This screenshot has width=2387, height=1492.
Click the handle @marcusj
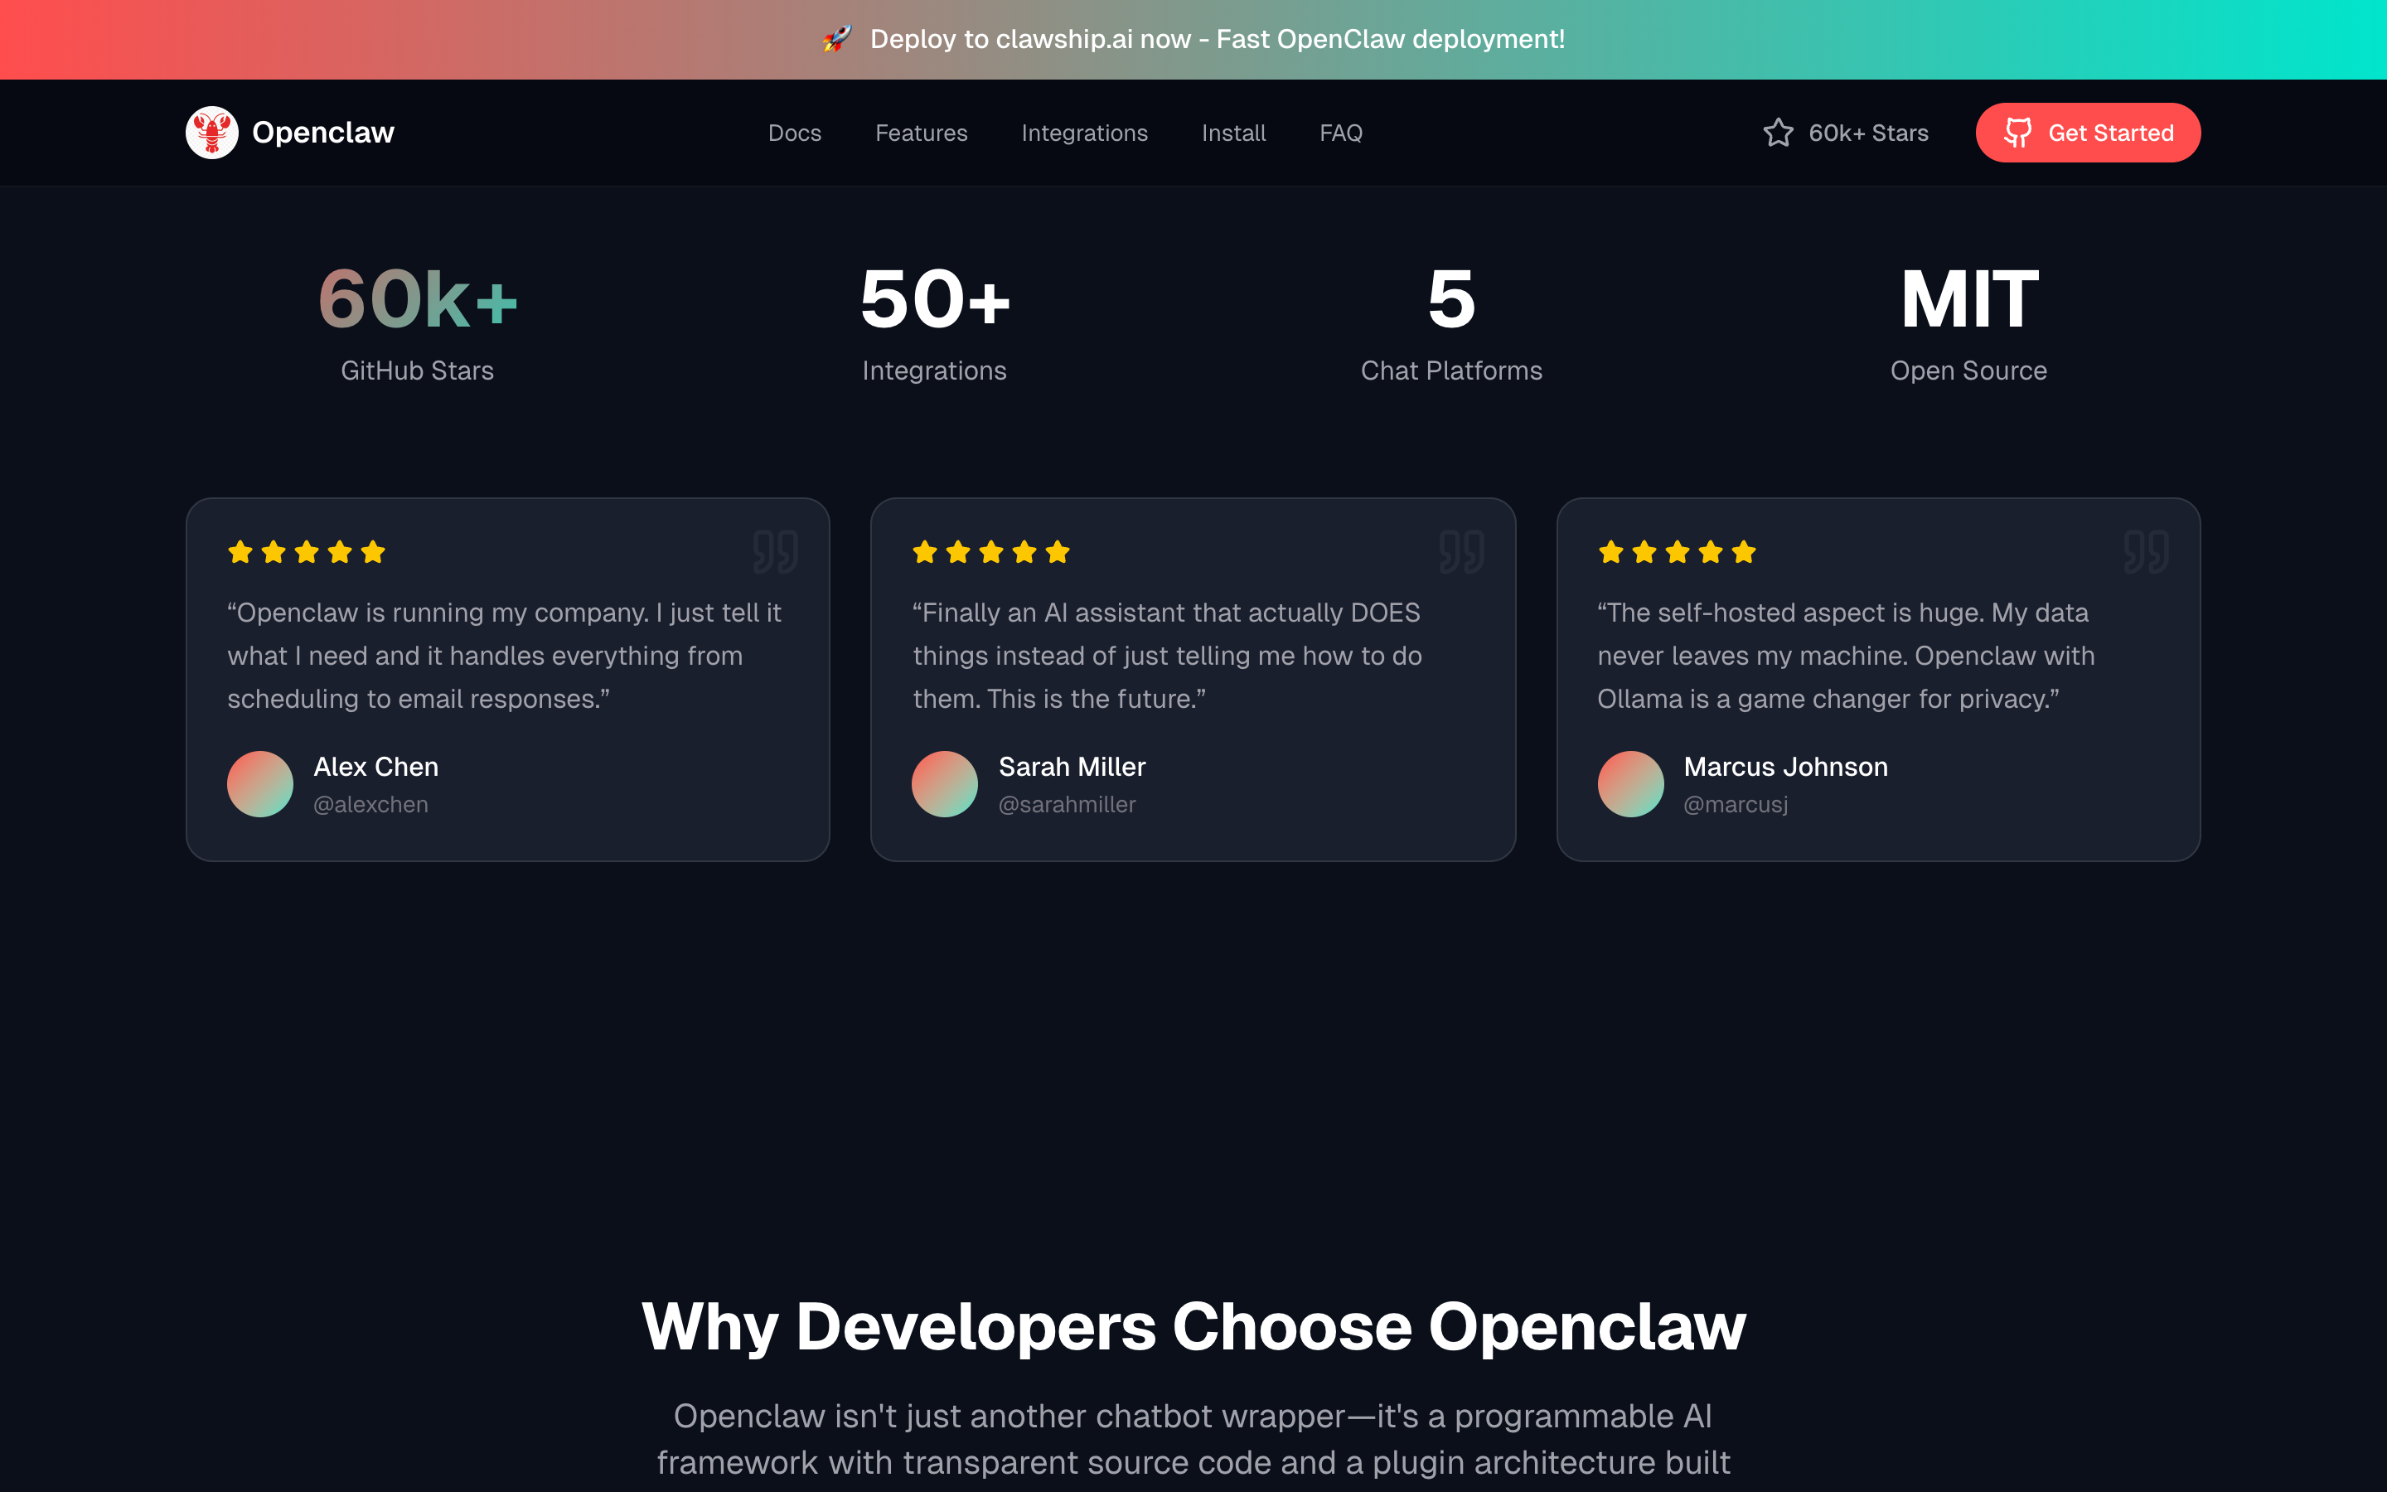pos(1735,804)
